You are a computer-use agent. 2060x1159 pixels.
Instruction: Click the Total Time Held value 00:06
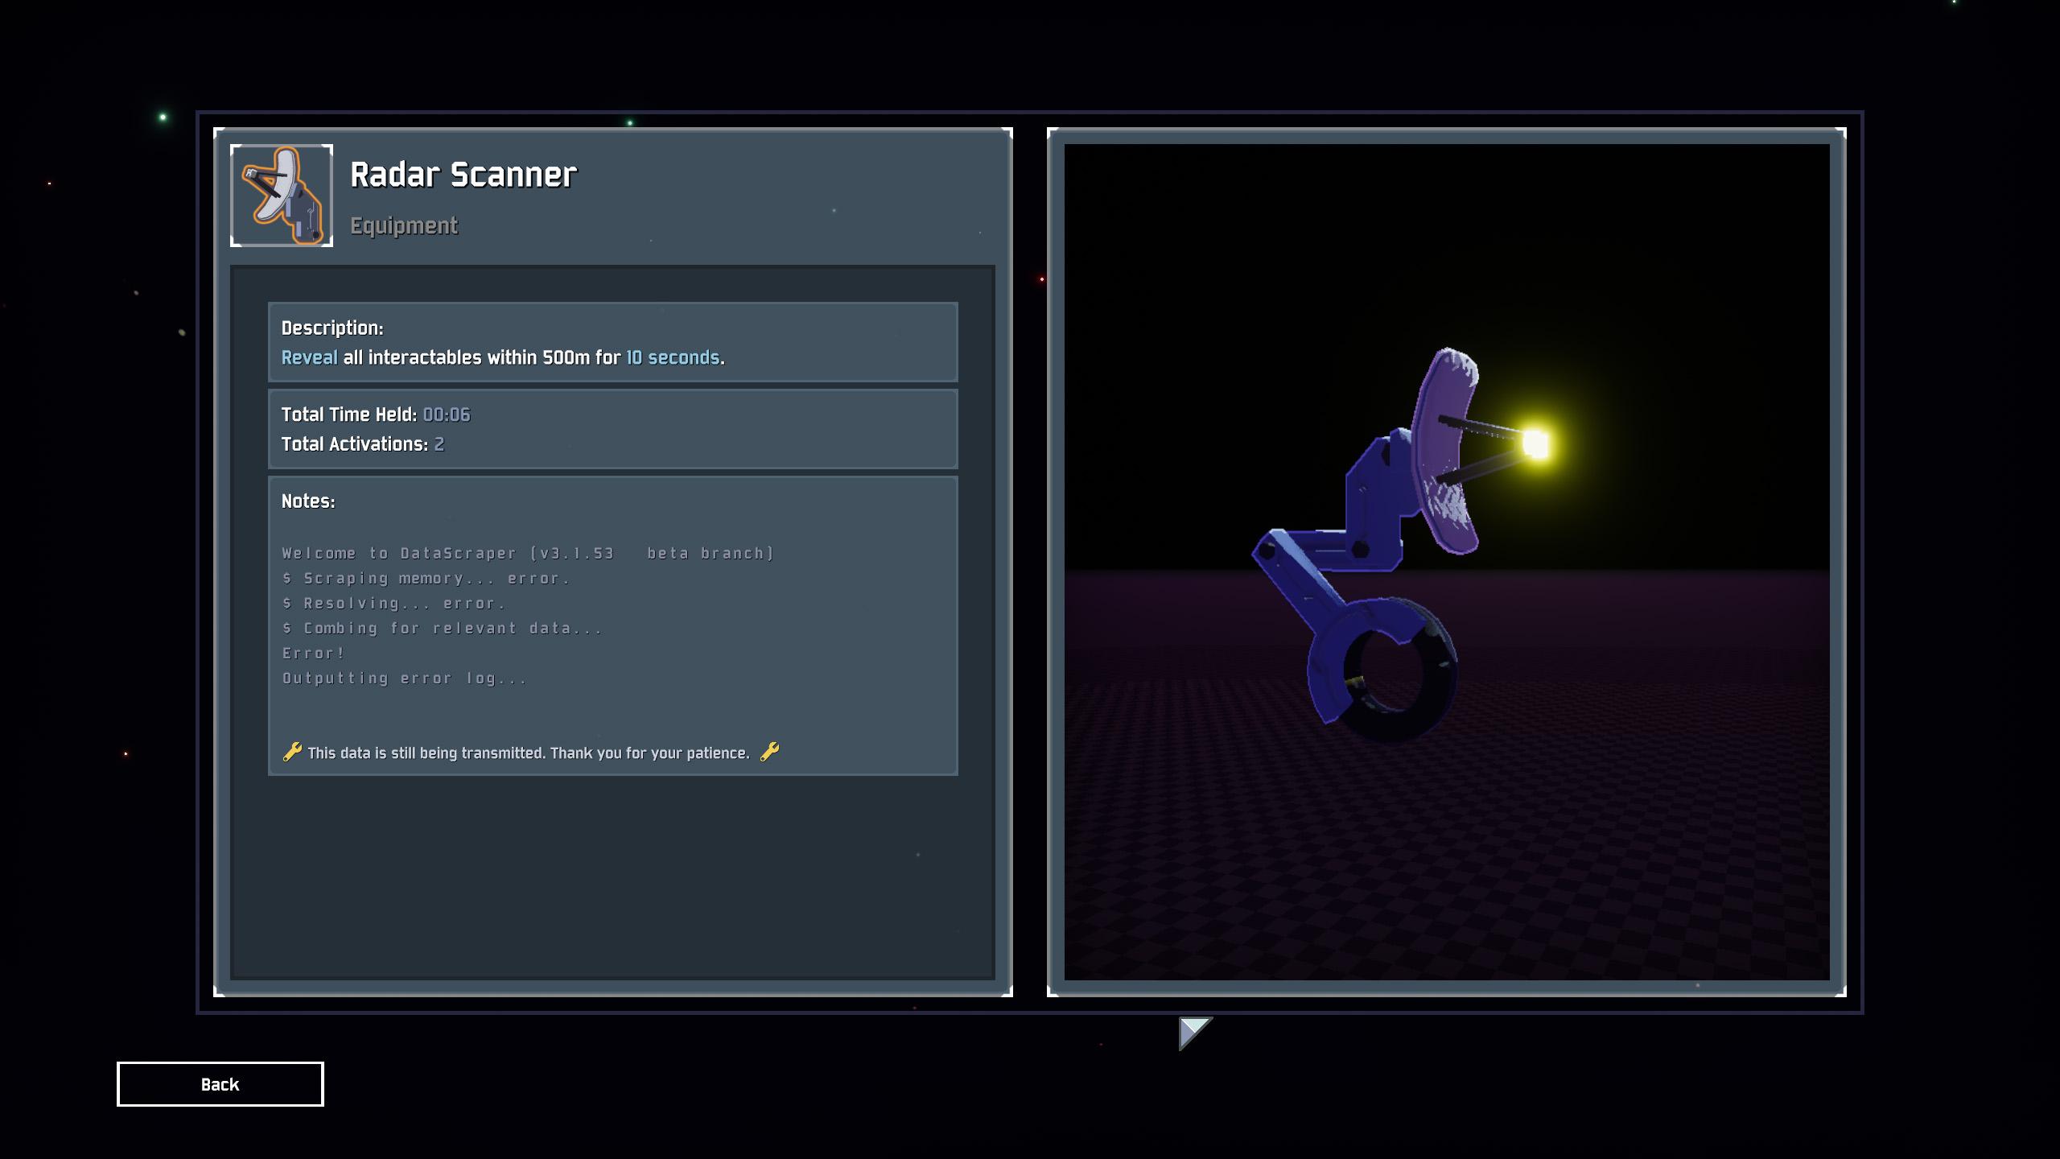pos(447,415)
